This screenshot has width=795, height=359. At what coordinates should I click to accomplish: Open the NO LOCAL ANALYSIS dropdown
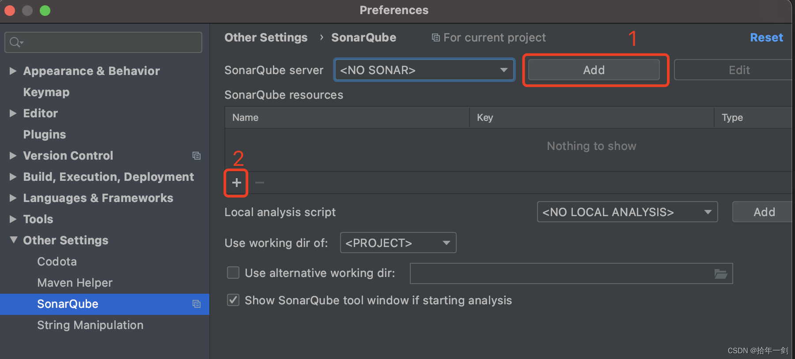click(x=627, y=212)
